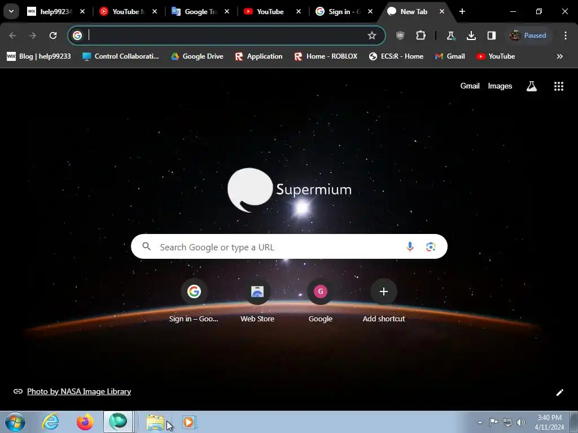Select the Supermium taskbar button
Viewport: 578px width, 433px height.
tap(118, 422)
